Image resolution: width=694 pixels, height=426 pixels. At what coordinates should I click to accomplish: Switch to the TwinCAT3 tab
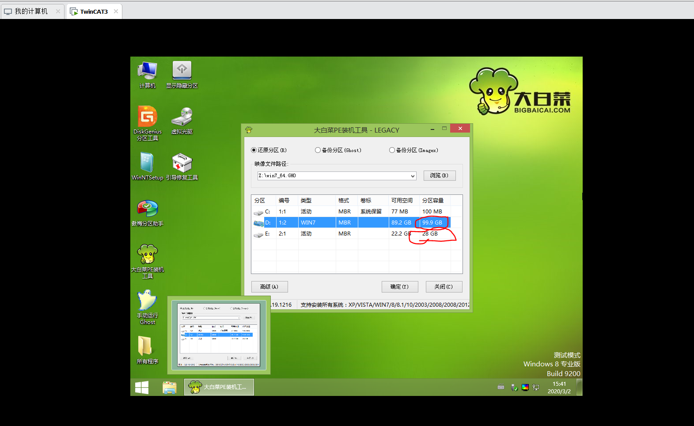[94, 11]
